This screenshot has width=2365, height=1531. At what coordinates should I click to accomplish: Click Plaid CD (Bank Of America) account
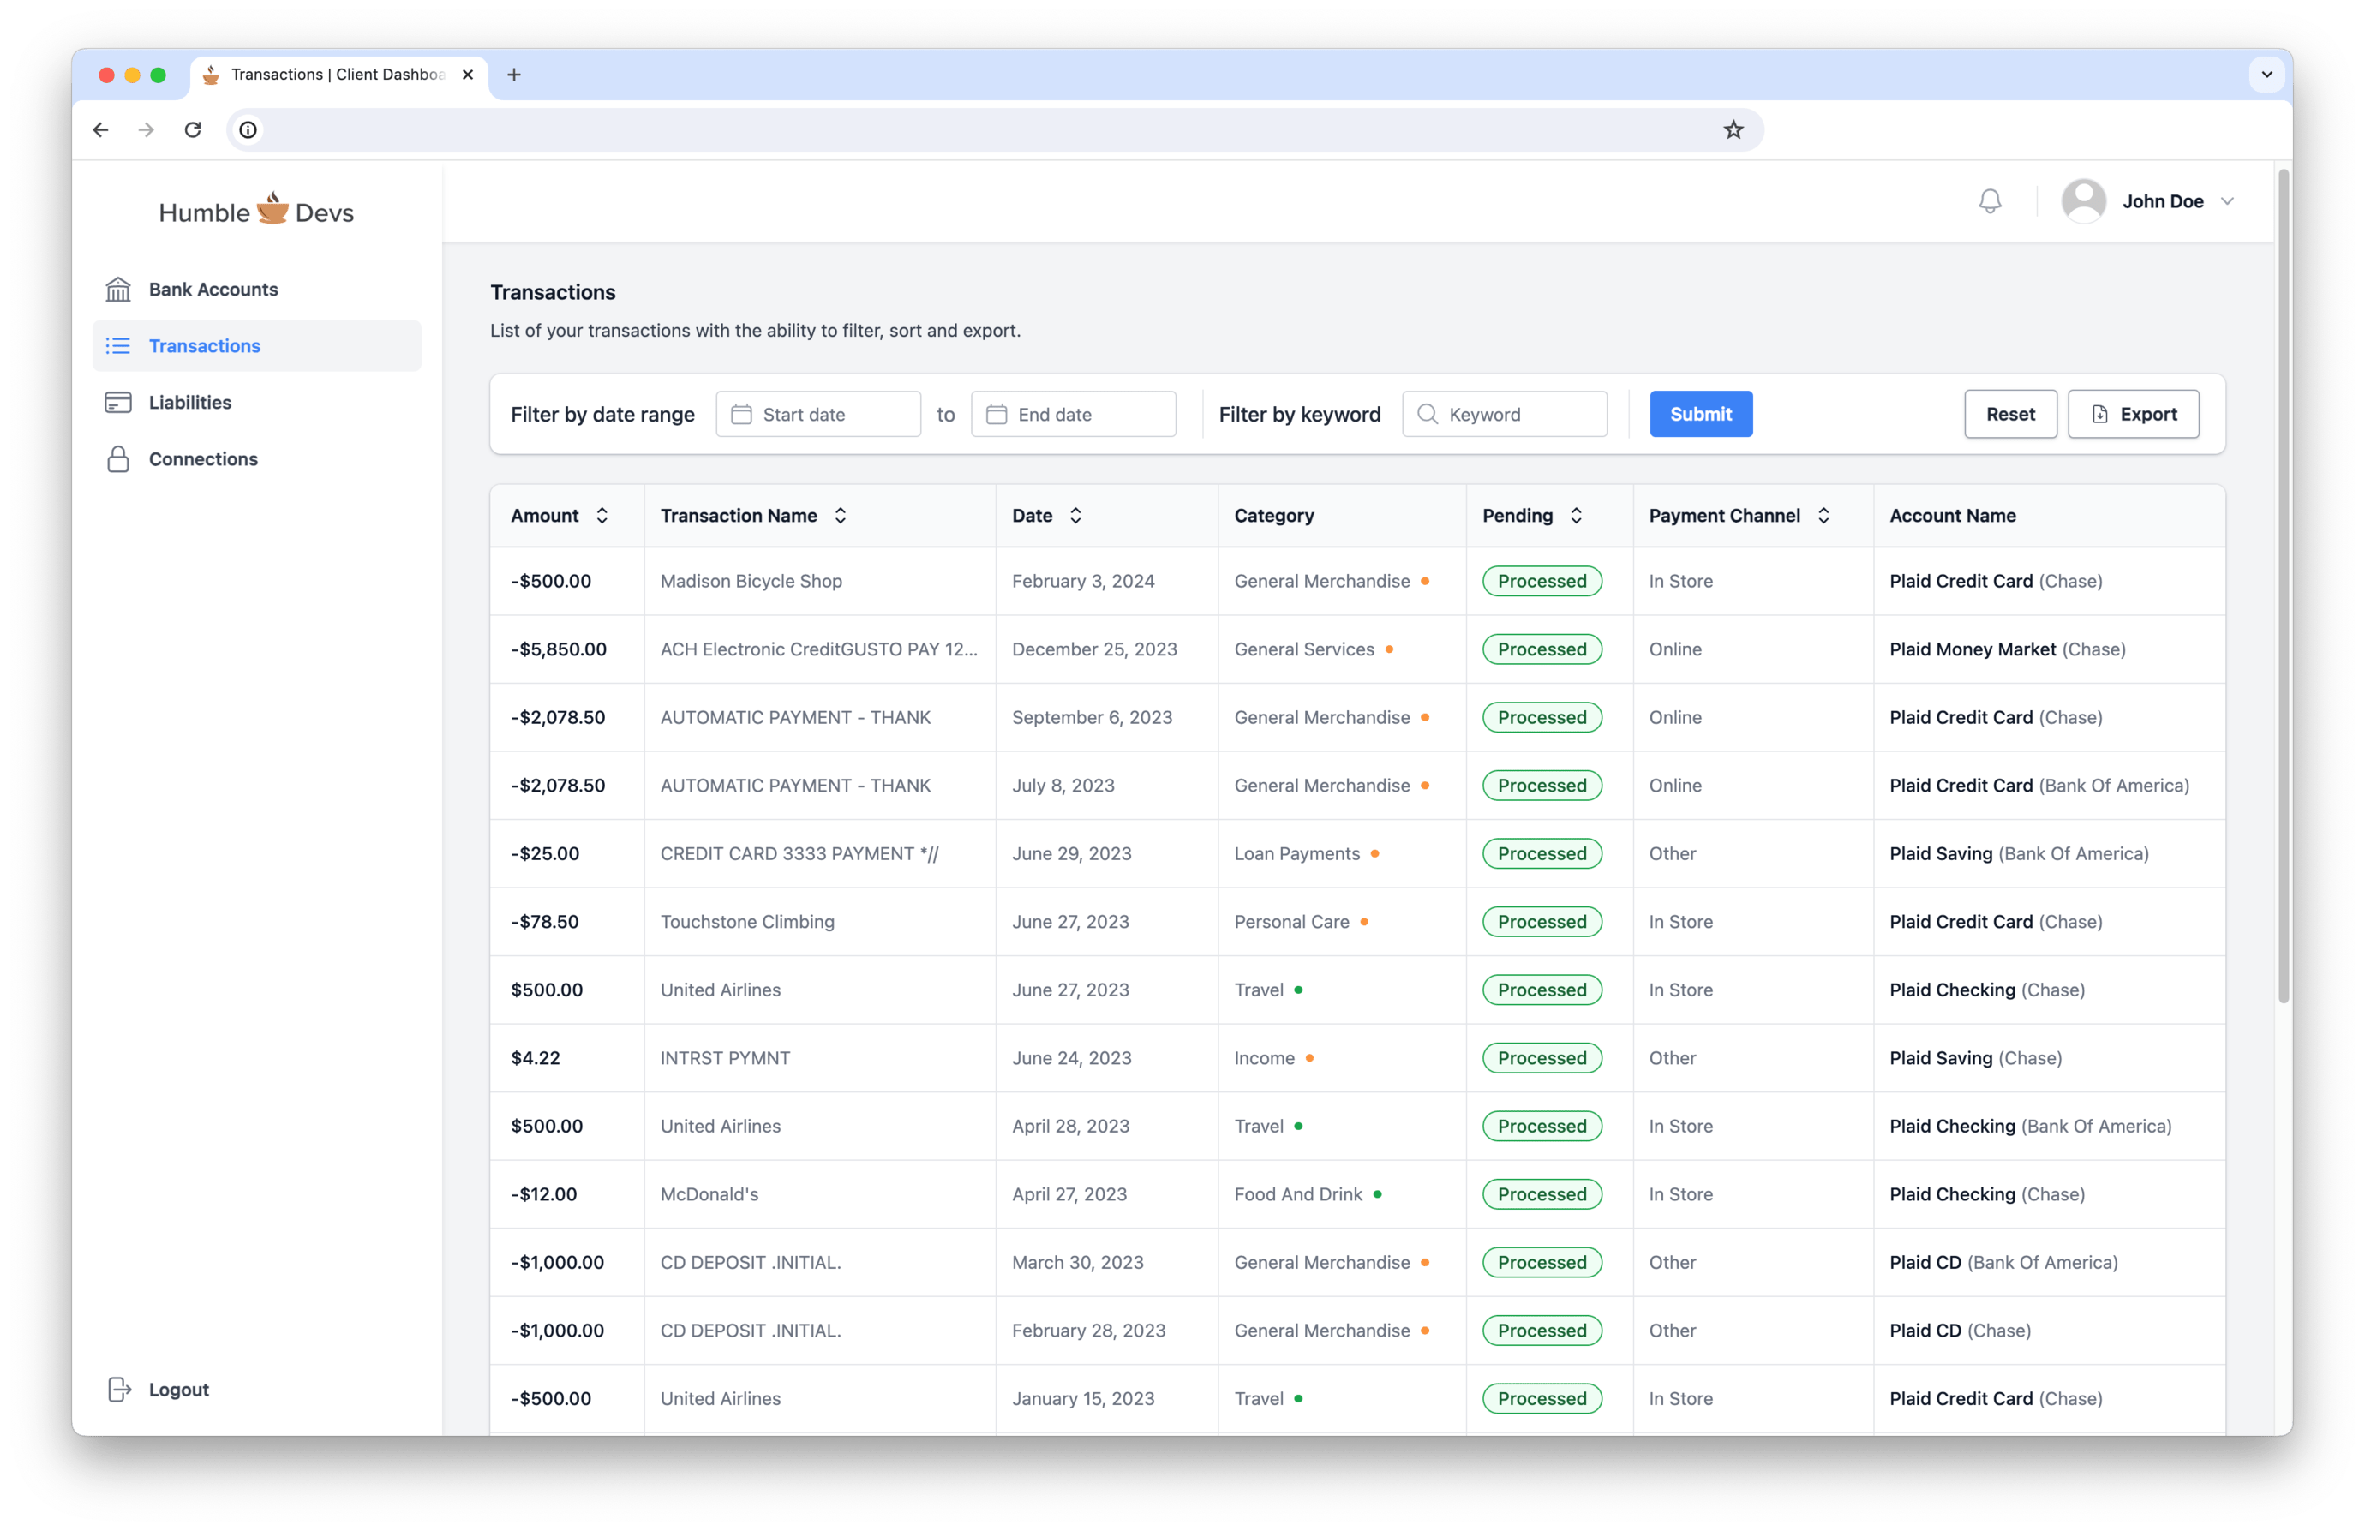click(2003, 1263)
